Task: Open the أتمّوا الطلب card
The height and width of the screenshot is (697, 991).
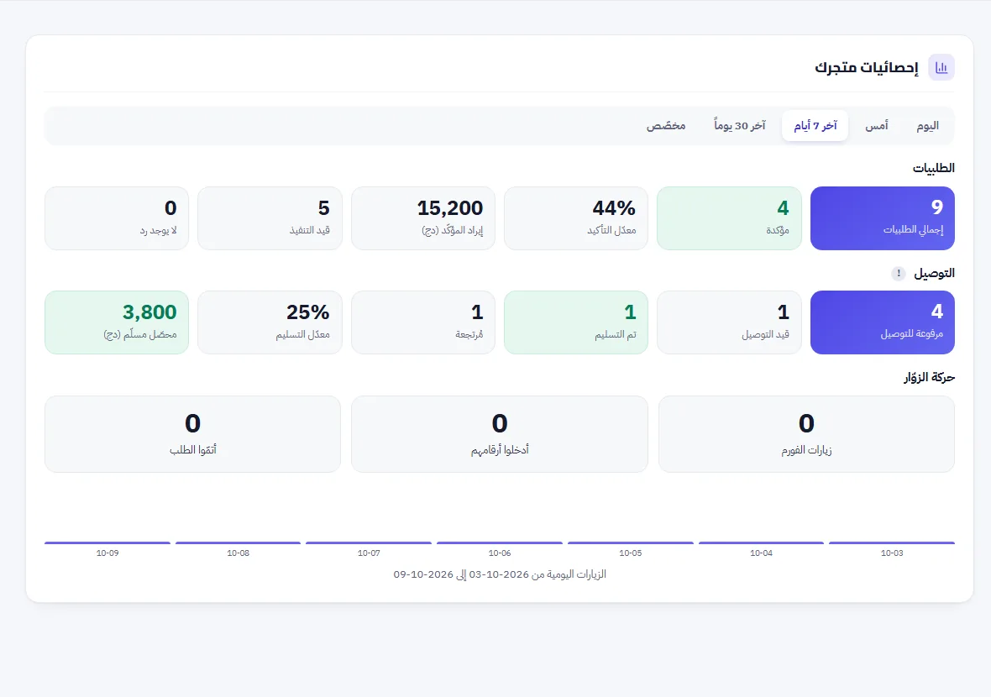Action: coord(193,434)
